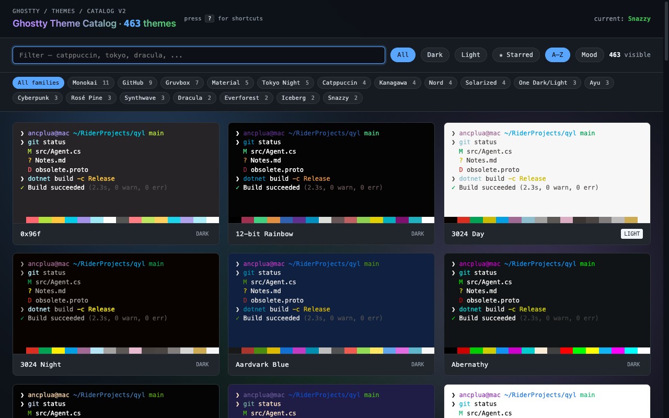Click the theme filter search field
Screen dimensions: 669x418
(199, 55)
